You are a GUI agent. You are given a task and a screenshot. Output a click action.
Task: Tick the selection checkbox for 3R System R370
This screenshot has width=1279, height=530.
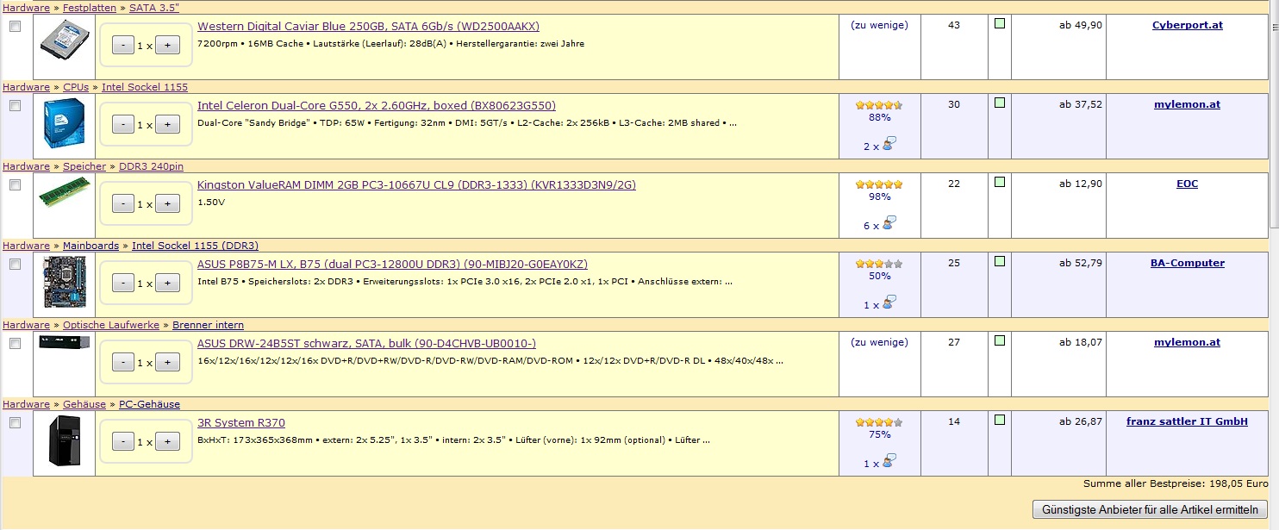pos(15,423)
